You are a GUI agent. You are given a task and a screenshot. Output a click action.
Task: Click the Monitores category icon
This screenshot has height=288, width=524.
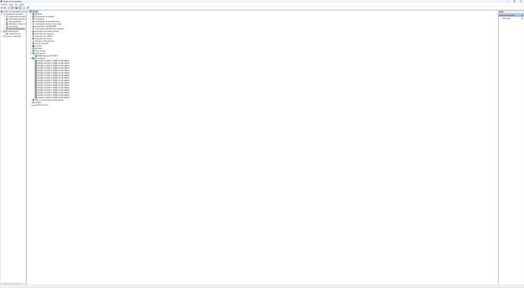click(x=33, y=48)
